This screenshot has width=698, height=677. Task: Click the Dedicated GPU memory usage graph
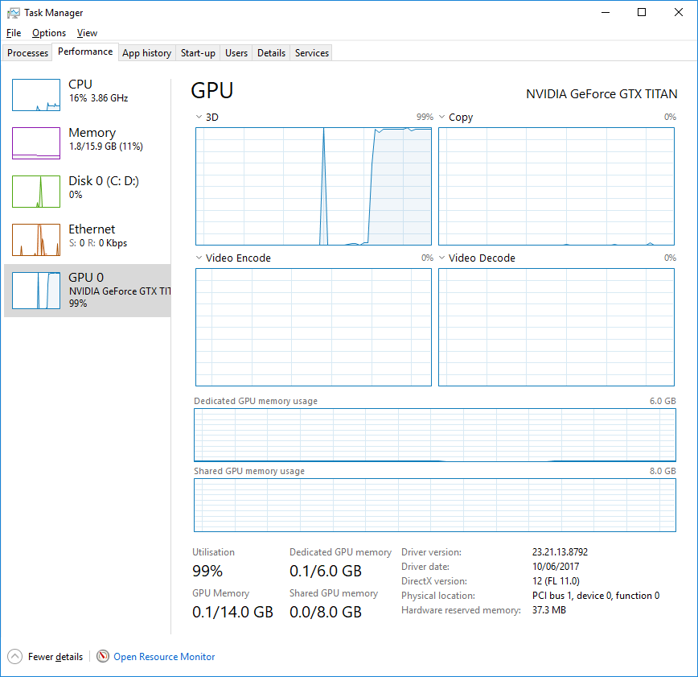[435, 435]
